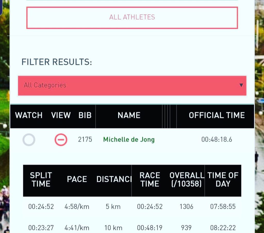Collapse Michelle de Jong's split details
This screenshot has height=233, width=264.
pyautogui.click(x=61, y=140)
